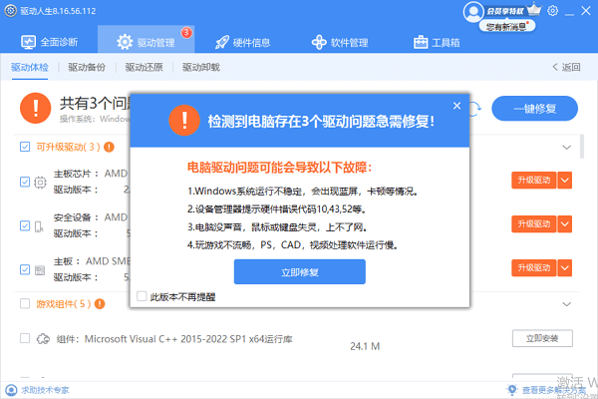Switch to 驱动卸载 sub-tab
Screen dimensions: 598x399
coord(201,67)
